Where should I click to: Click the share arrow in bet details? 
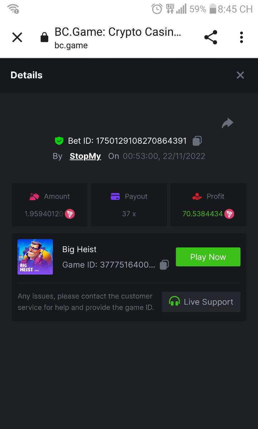(227, 123)
